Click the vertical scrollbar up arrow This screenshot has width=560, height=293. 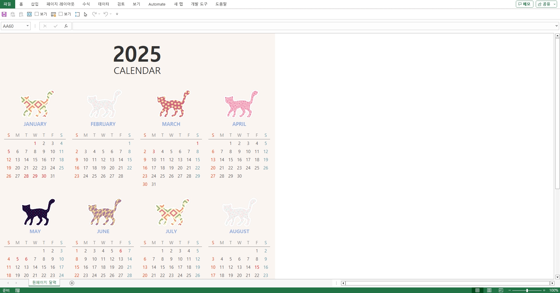(557, 36)
